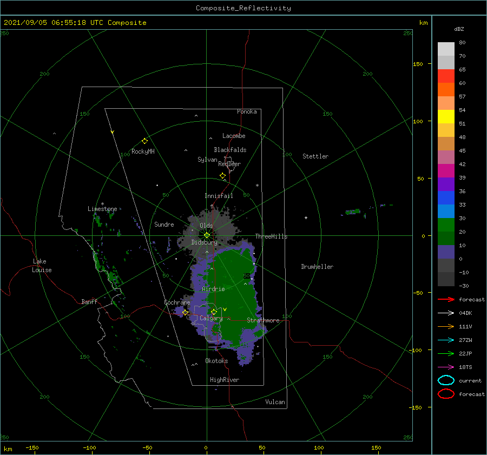Select the yellow diamond marker above Calgary label
The image size is (487, 455).
click(x=214, y=312)
